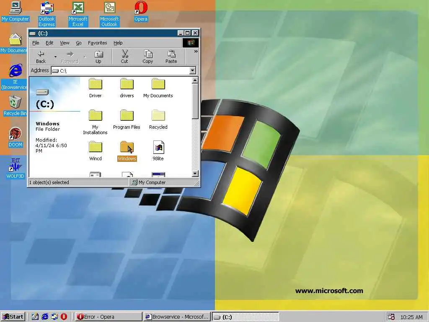Image resolution: width=429 pixels, height=322 pixels.
Task: Open the Back history dropdown arrow
Action: pos(55,57)
